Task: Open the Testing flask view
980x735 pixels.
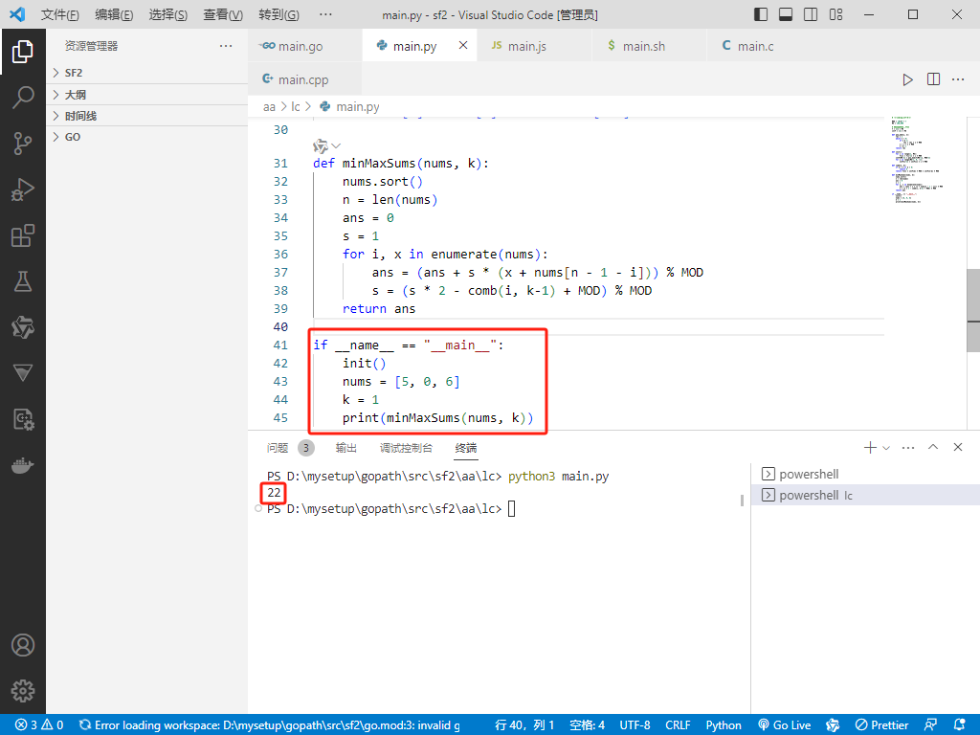Action: click(x=23, y=281)
